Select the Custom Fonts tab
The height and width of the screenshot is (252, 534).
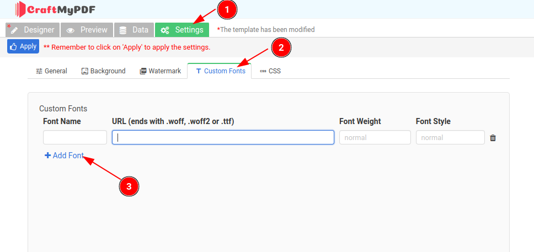point(220,71)
